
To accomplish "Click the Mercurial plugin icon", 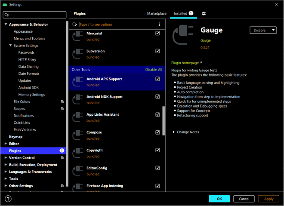I will 78,36.
